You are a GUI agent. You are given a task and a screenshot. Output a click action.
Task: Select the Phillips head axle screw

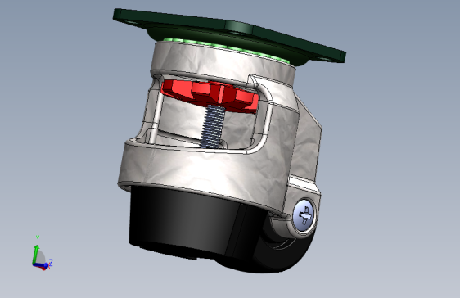pos(304,215)
